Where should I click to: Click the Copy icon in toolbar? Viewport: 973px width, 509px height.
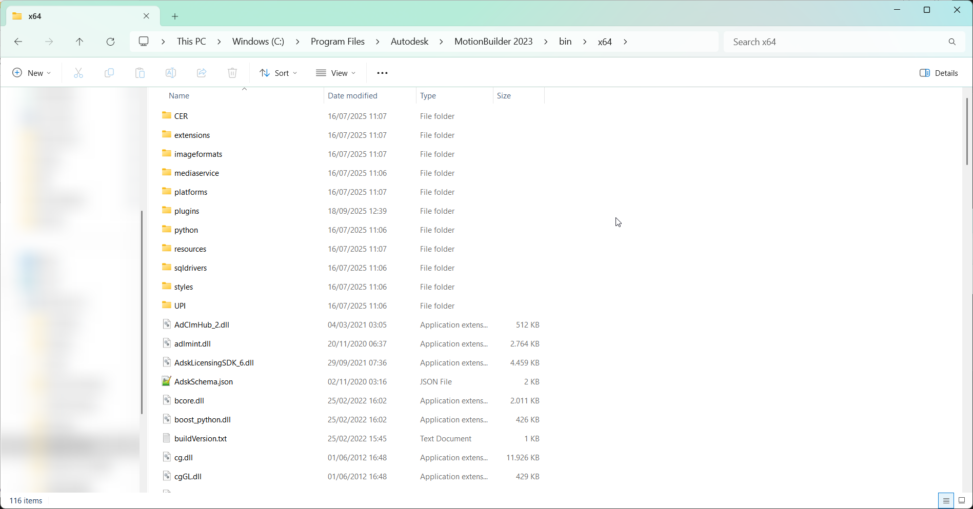(x=109, y=73)
